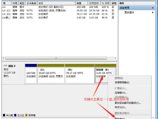Sort by the 容量 column header
This screenshot has height=119, width=158.
point(82,3)
